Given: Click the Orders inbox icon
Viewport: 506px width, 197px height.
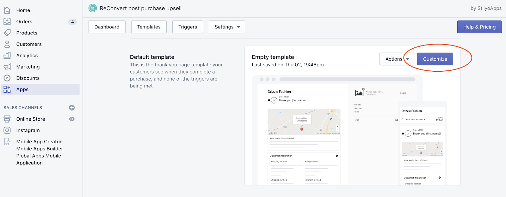Looking at the screenshot, I should [x=7, y=21].
